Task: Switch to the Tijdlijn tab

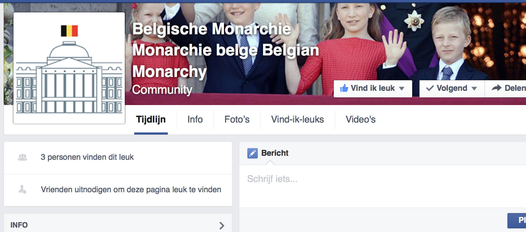Action: 151,119
